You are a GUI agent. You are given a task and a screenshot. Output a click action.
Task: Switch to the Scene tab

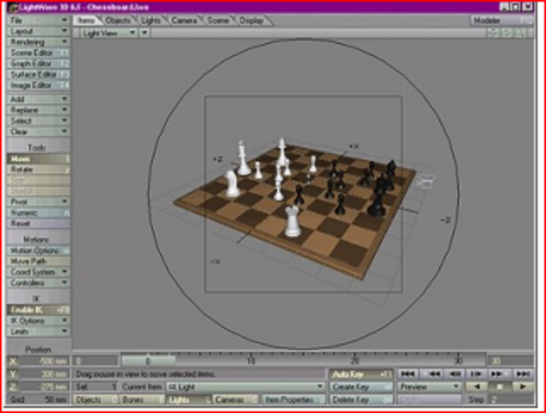[218, 21]
